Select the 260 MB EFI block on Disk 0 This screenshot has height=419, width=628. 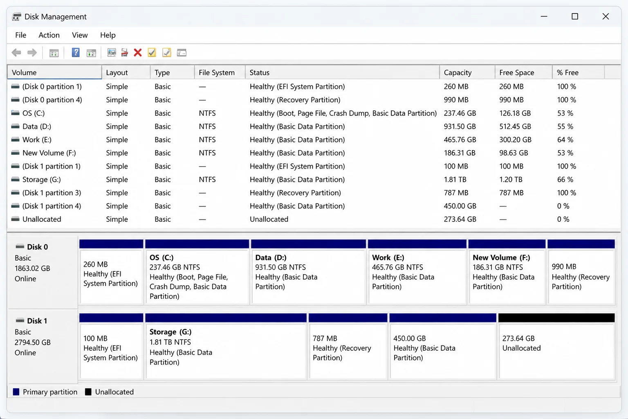(111, 272)
